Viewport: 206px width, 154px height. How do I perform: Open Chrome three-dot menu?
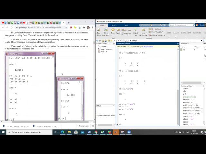92,27
